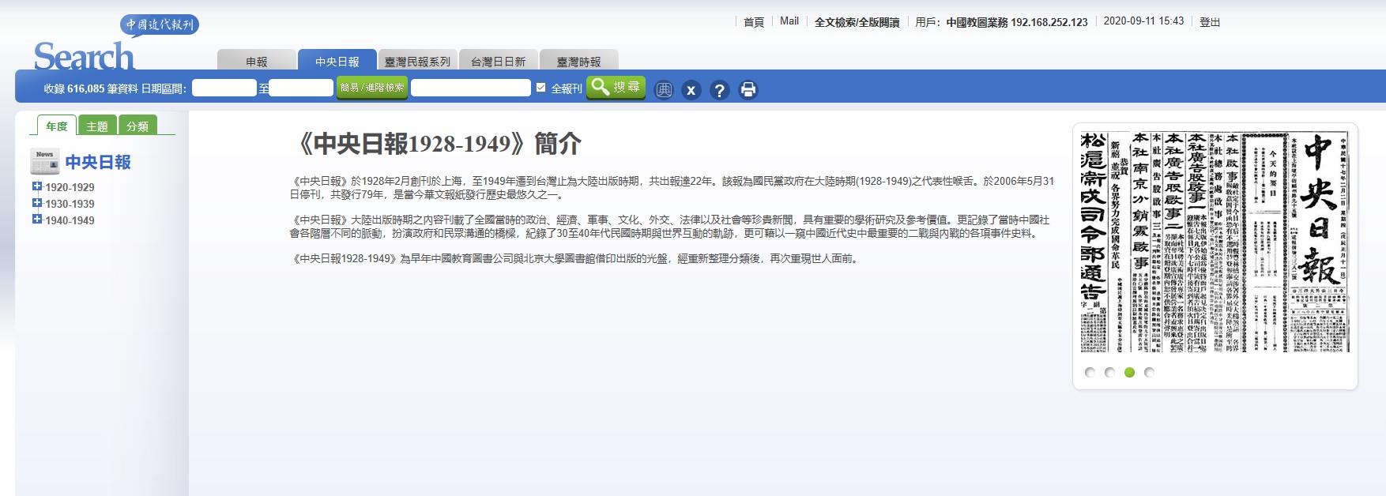Toggle the 全報刊 checkbox
1386x496 pixels.
tap(541, 88)
